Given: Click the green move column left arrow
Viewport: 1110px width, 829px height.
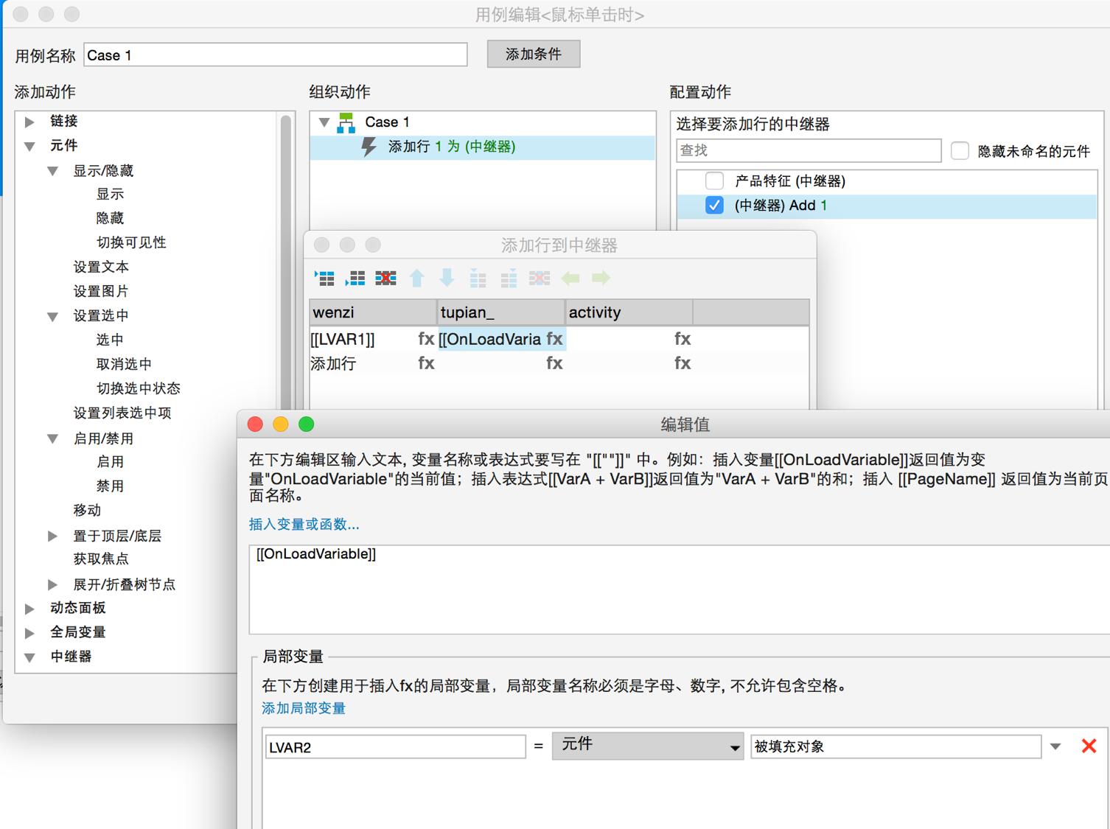Looking at the screenshot, I should pyautogui.click(x=570, y=278).
